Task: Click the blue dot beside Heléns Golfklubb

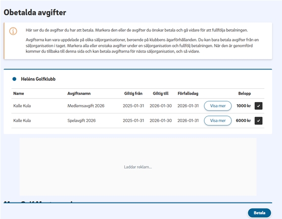Action: [x=14, y=79]
